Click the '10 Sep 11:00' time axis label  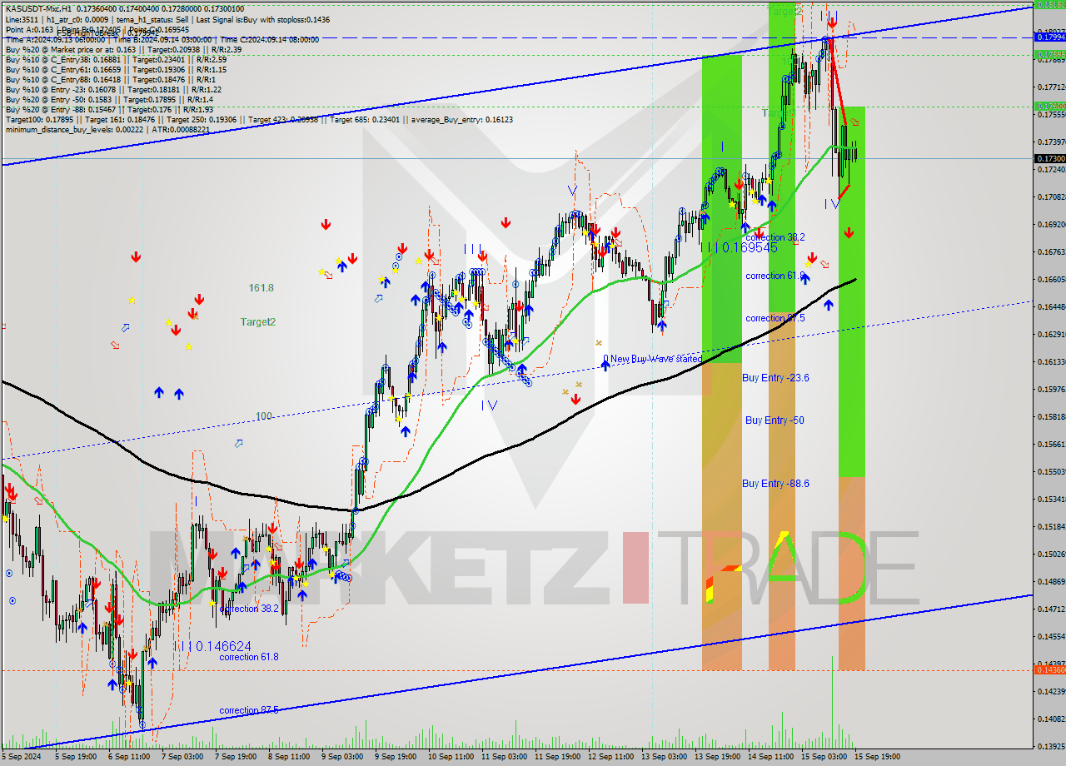click(x=449, y=757)
